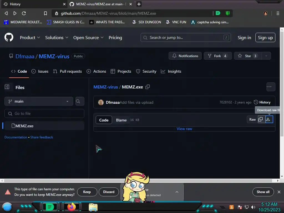The image size is (284, 213).
Task: Fork the repository with the Fork button
Action: coord(217,56)
